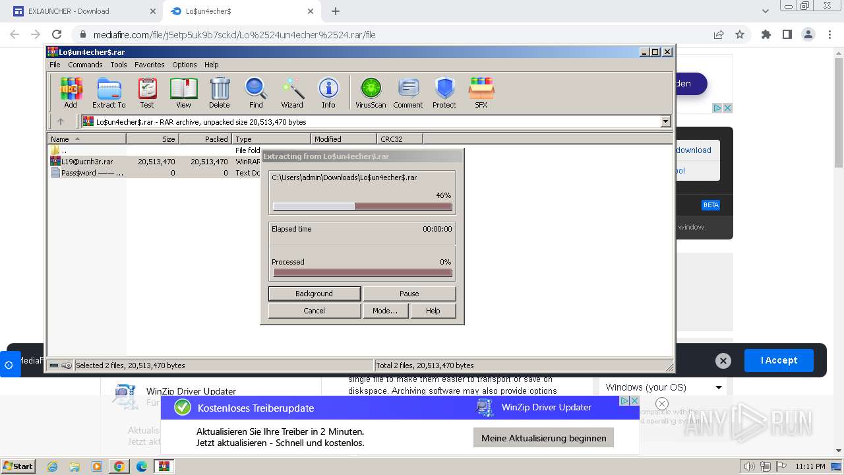The image size is (844, 475).
Task: Select the L19@ucnh3r.rar file row
Action: point(154,162)
